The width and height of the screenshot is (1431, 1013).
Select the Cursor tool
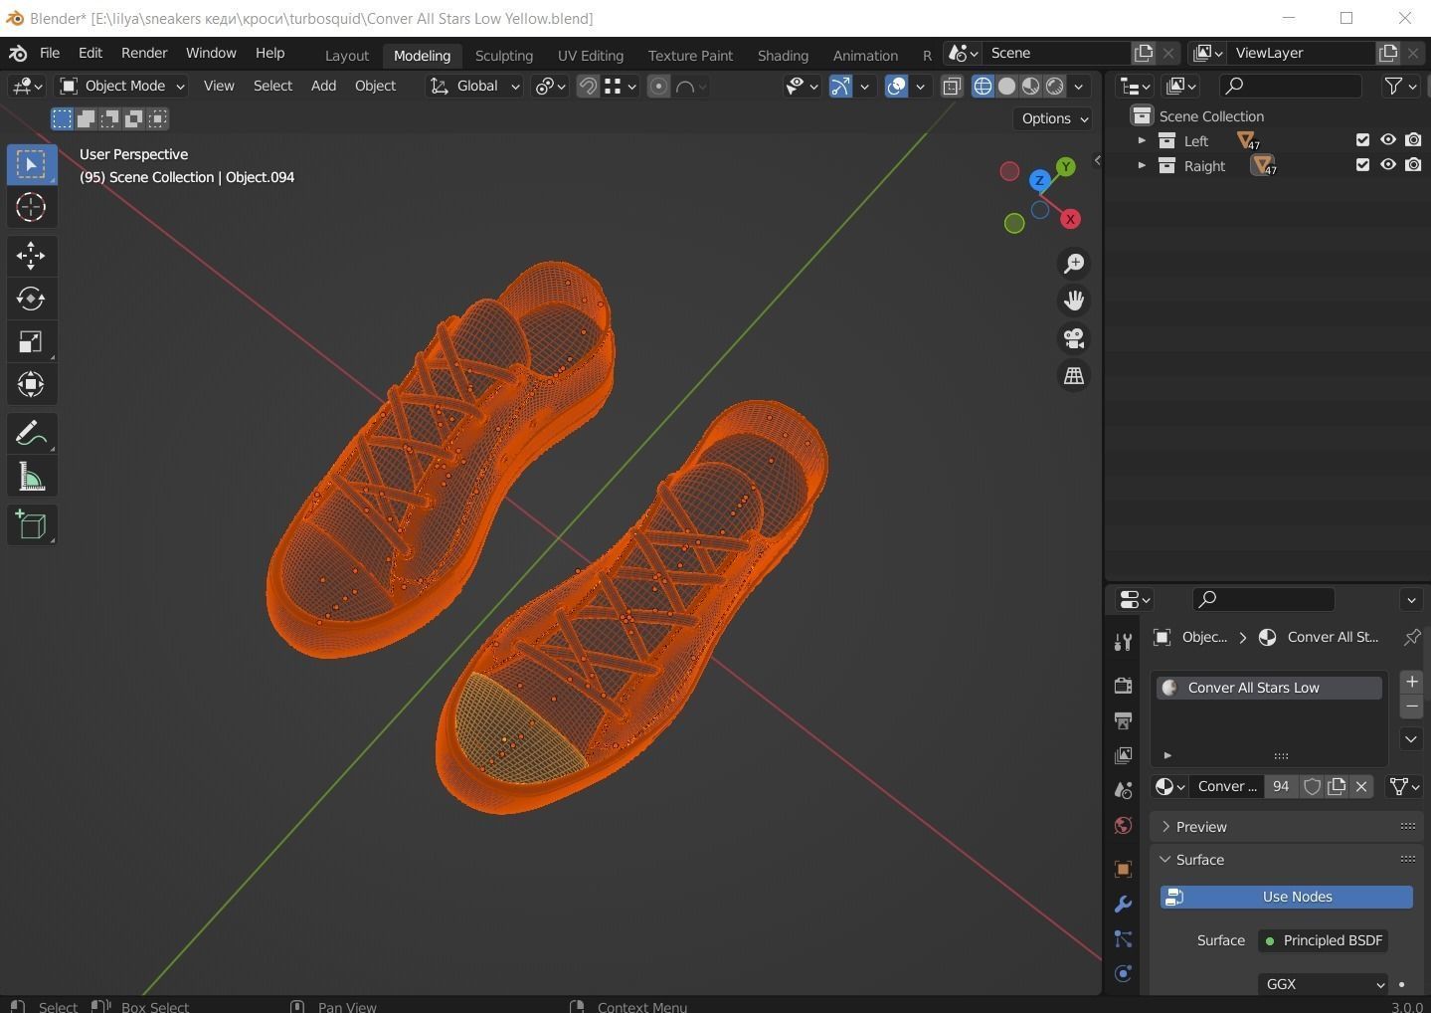(x=31, y=207)
